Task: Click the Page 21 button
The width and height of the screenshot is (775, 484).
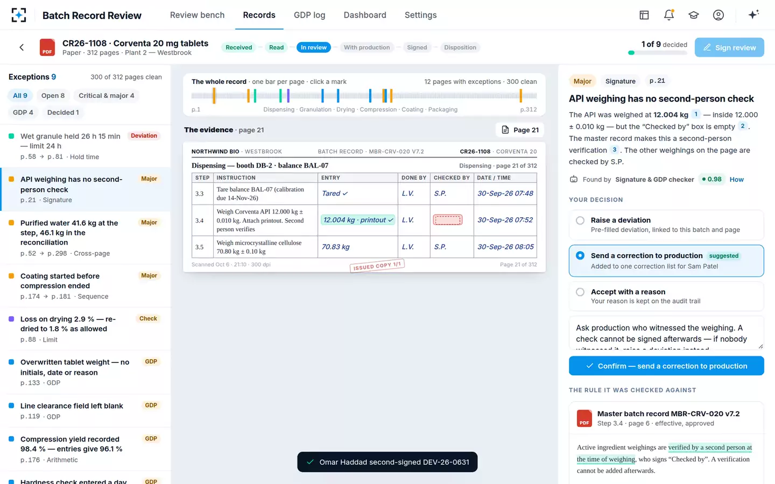Action: click(520, 130)
